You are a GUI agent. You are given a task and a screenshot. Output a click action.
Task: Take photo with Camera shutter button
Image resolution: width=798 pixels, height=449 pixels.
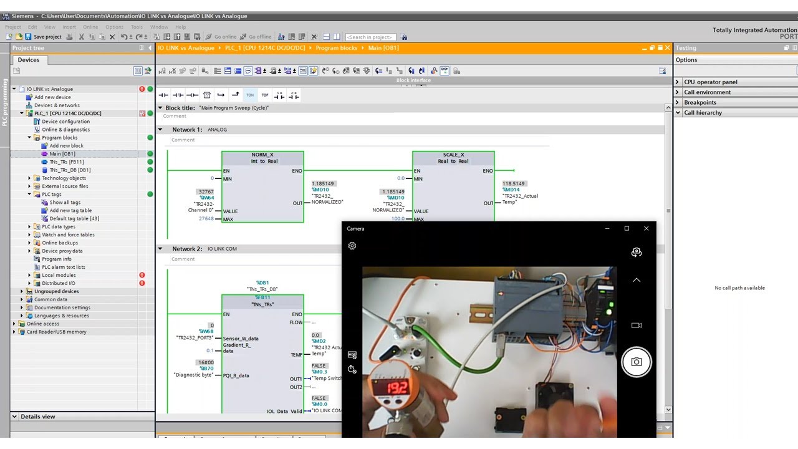(637, 362)
